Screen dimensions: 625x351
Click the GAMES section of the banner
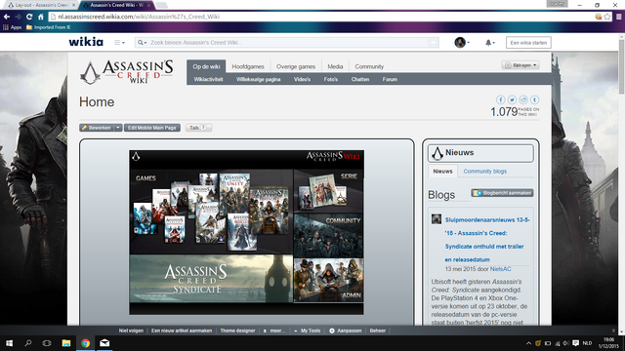(211, 212)
